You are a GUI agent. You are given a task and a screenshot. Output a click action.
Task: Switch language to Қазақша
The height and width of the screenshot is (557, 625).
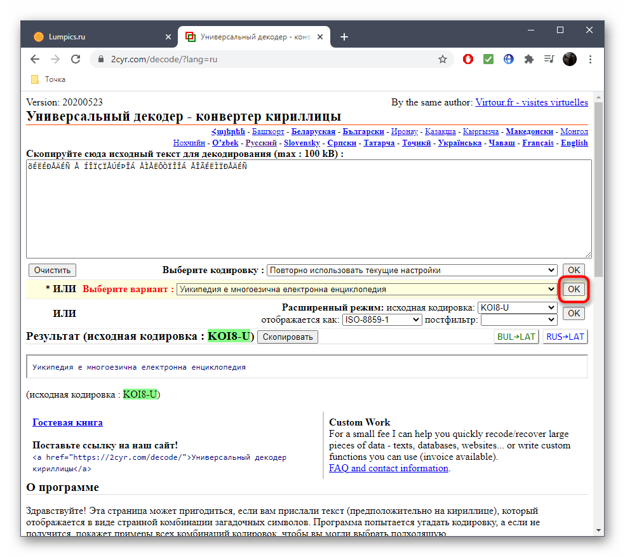tap(440, 131)
